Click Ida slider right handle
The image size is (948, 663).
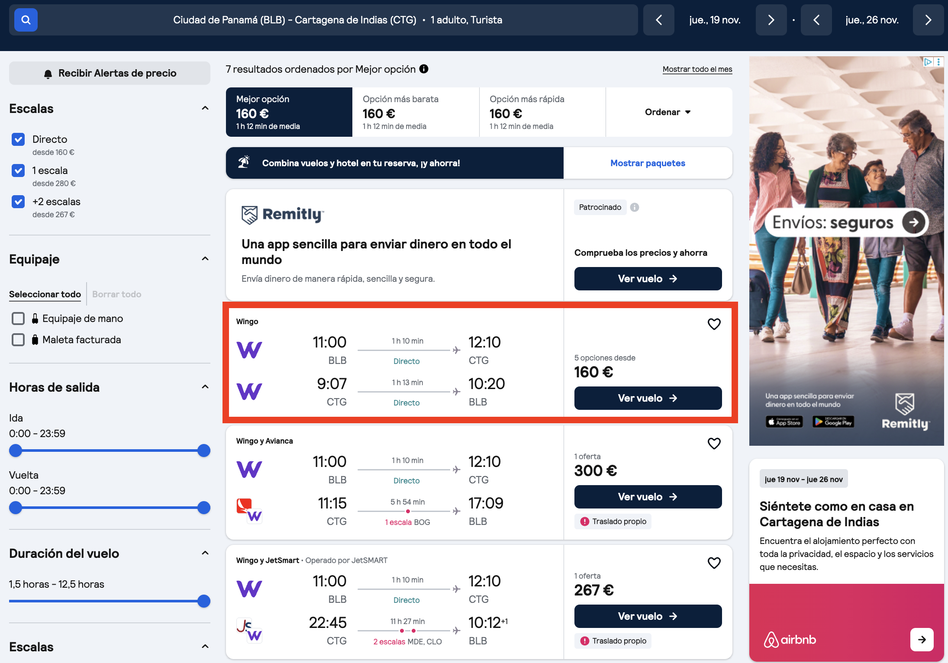point(204,451)
